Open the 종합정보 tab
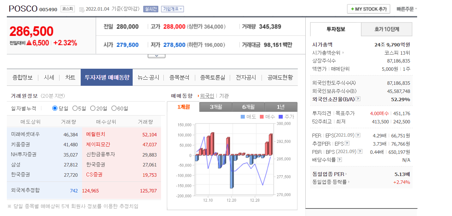 tap(23, 78)
